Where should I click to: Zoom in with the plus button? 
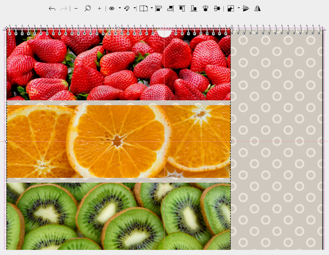click(x=99, y=9)
